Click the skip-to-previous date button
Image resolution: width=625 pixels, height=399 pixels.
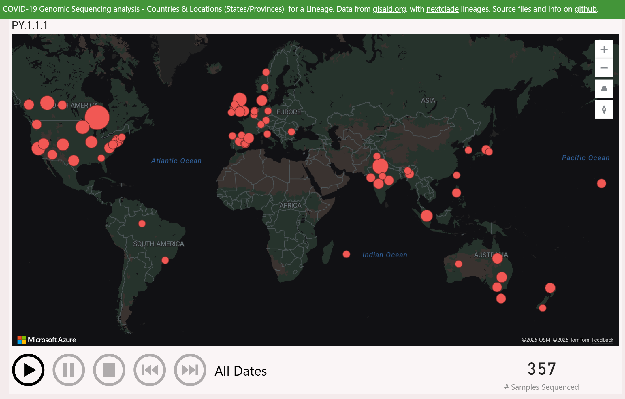(x=150, y=370)
